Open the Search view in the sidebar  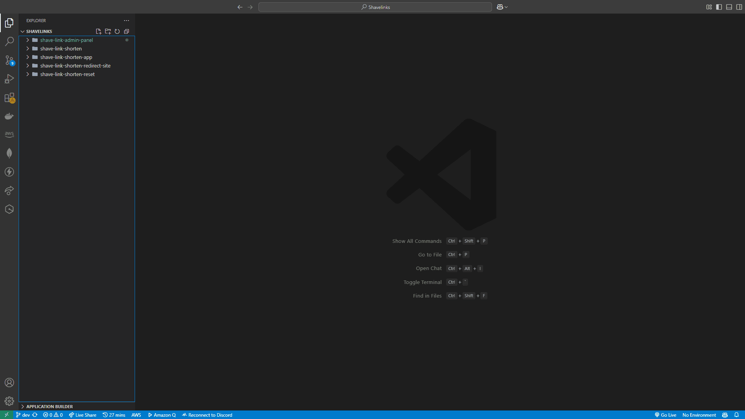pos(9,41)
